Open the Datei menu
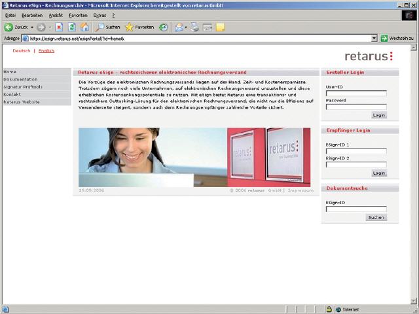419x314 pixels. coord(10,16)
